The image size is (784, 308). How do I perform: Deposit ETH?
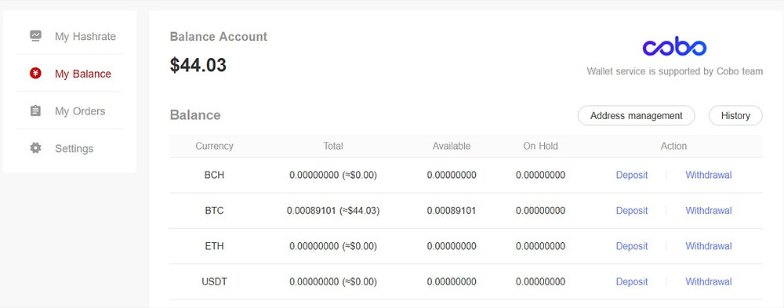coord(631,246)
